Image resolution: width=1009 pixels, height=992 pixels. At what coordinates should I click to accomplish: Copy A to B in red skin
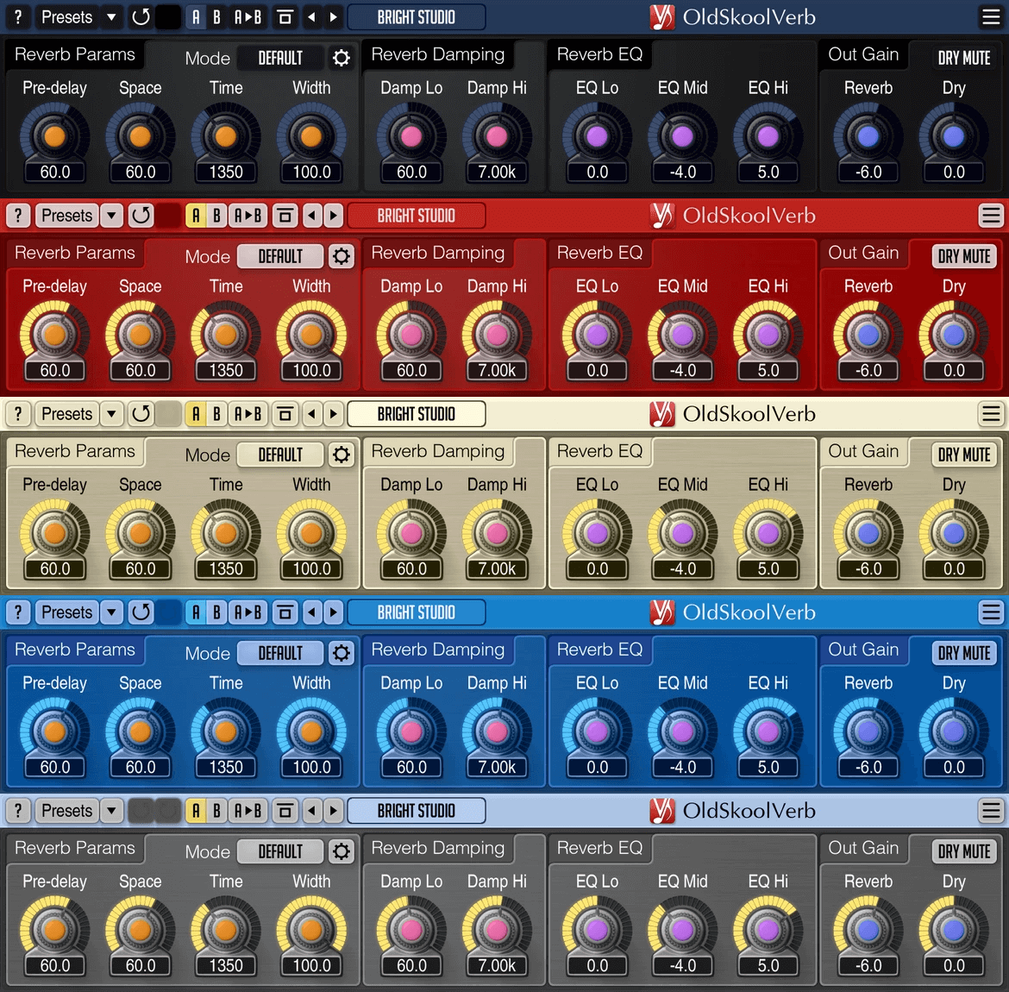[x=248, y=216]
